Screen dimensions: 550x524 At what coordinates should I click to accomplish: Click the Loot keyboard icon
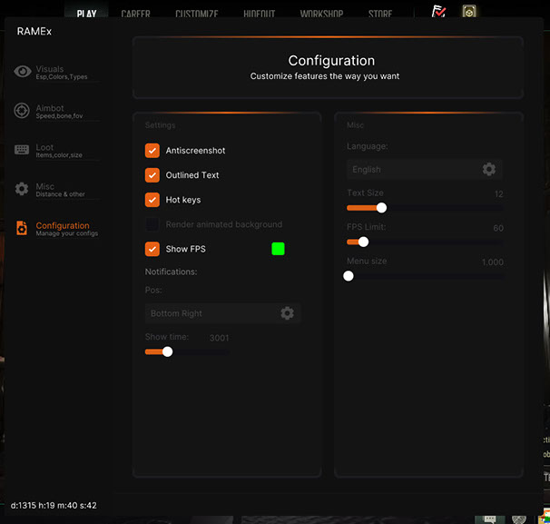[x=23, y=150]
